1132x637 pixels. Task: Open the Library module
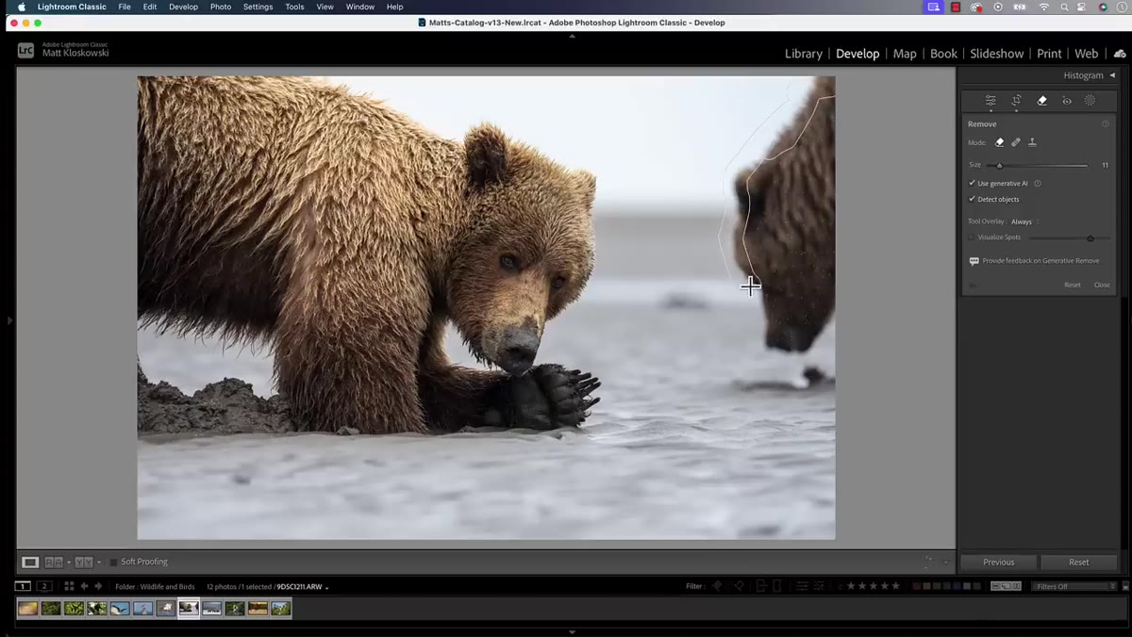point(804,54)
